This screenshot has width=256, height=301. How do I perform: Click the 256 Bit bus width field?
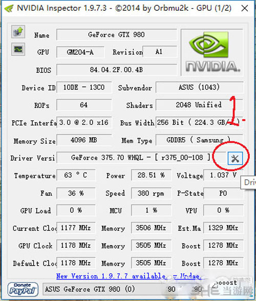pyautogui.click(x=199, y=122)
